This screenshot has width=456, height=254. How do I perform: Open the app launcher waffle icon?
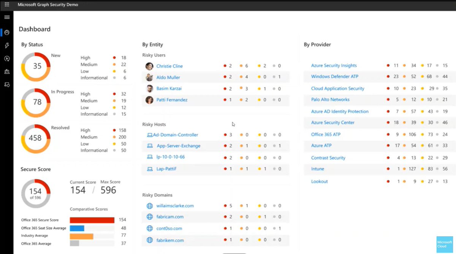[x=7, y=5]
